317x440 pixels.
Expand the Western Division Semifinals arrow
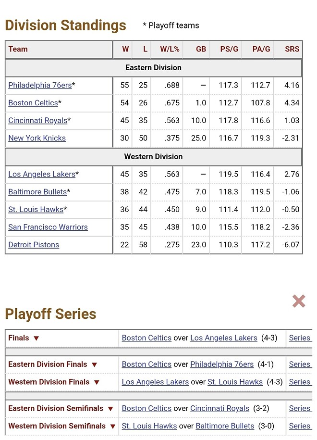[112, 427]
